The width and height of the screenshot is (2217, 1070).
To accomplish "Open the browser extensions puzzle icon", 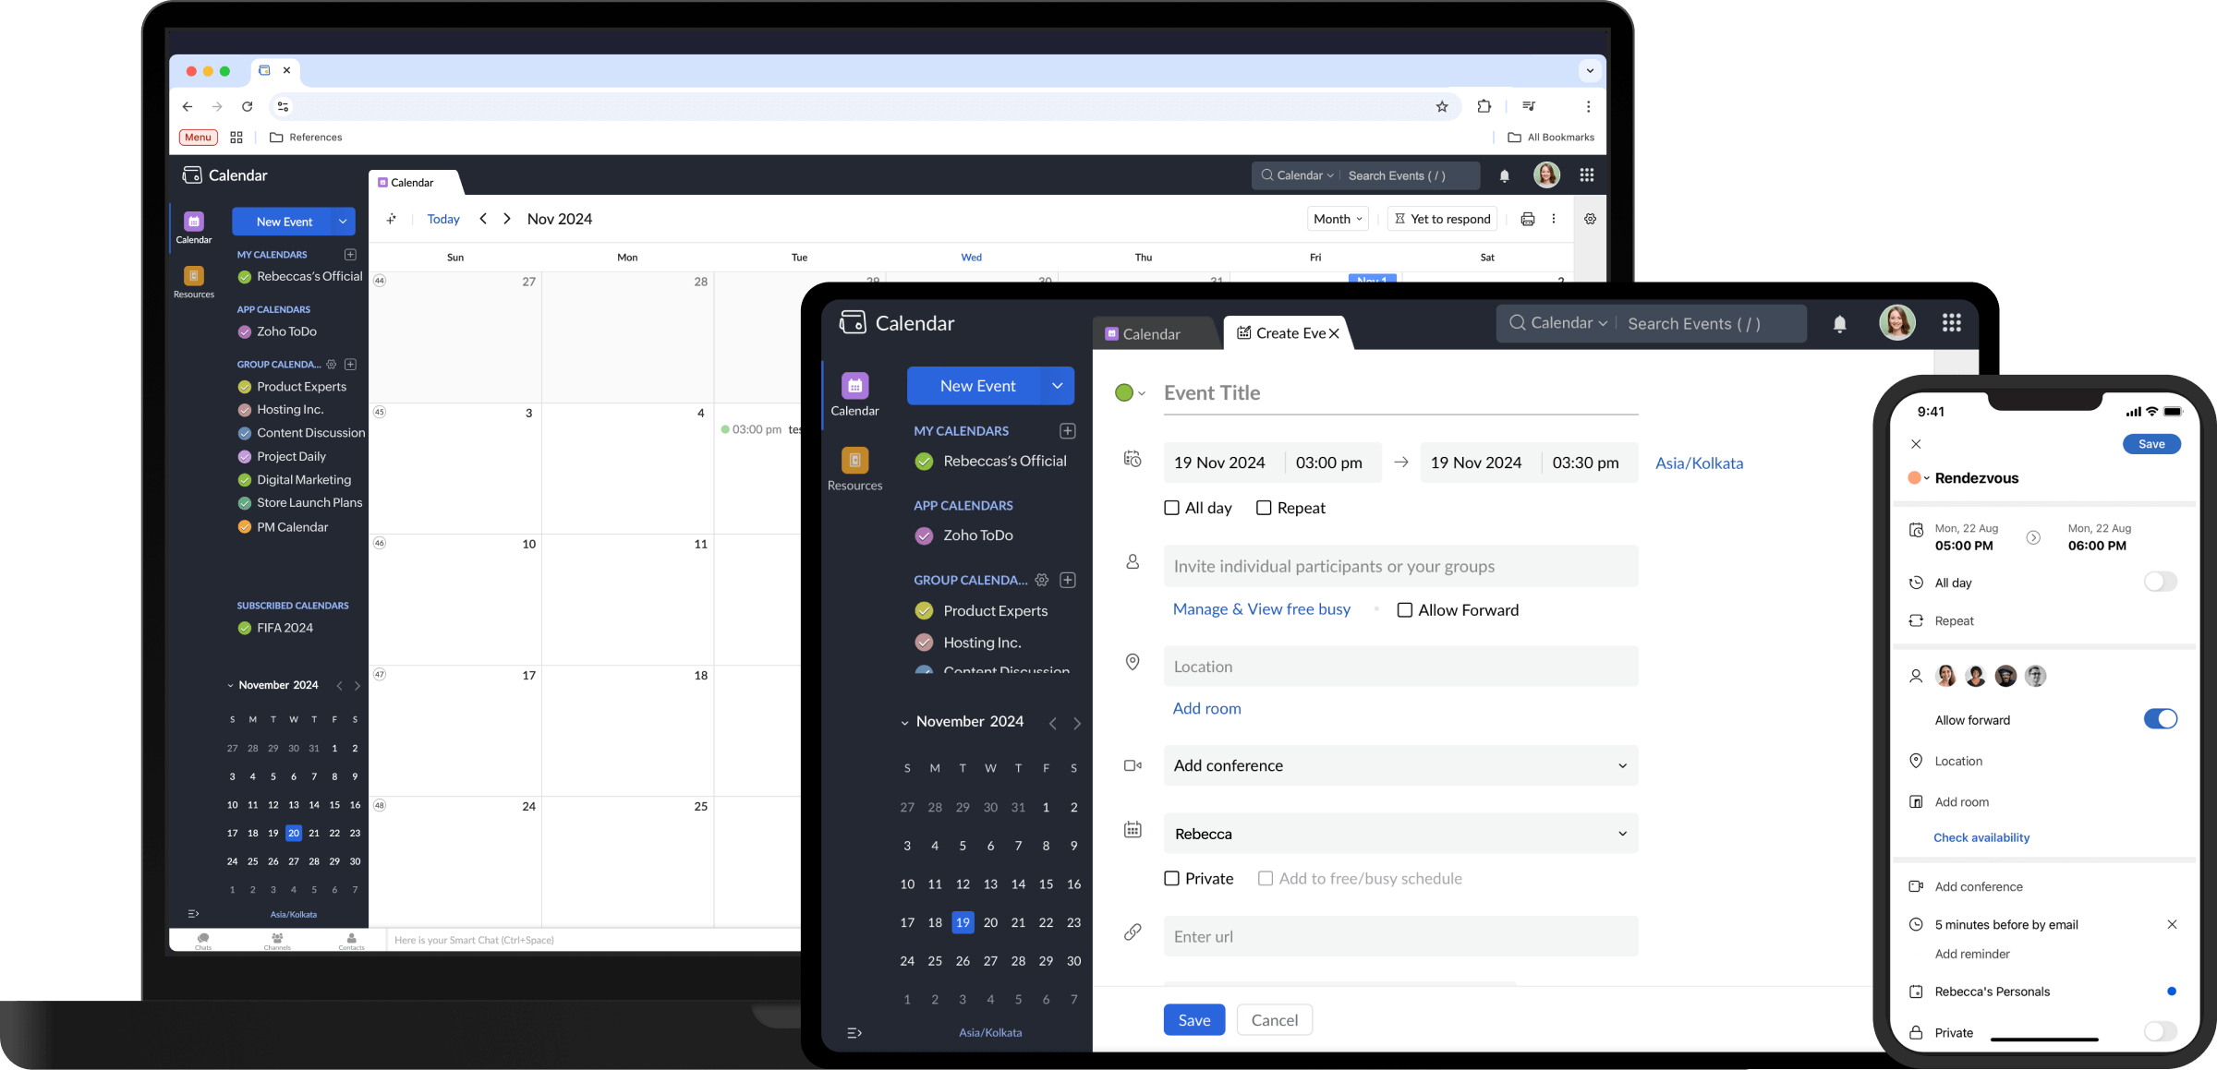I will [x=1484, y=107].
